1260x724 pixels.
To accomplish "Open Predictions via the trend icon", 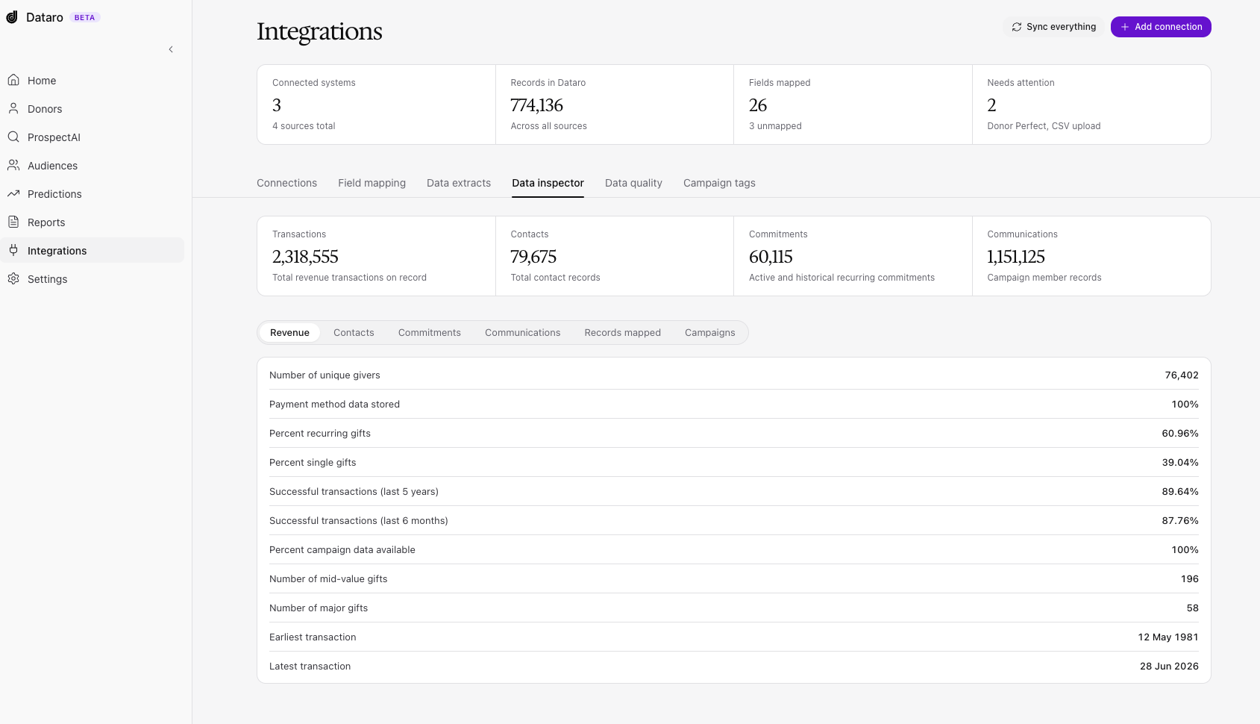I will click(13, 193).
